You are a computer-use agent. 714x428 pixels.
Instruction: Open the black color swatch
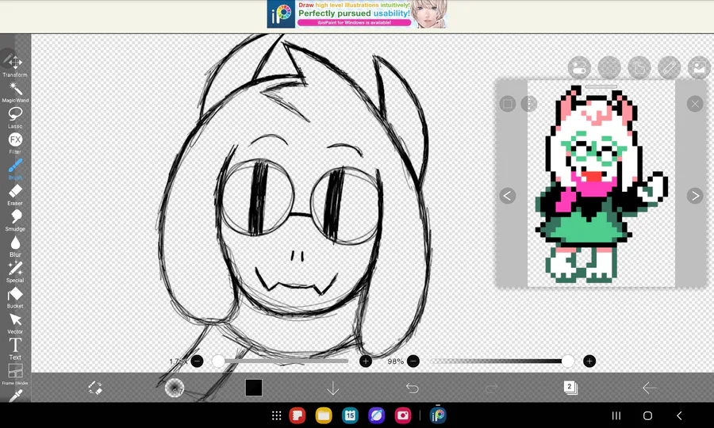click(254, 388)
